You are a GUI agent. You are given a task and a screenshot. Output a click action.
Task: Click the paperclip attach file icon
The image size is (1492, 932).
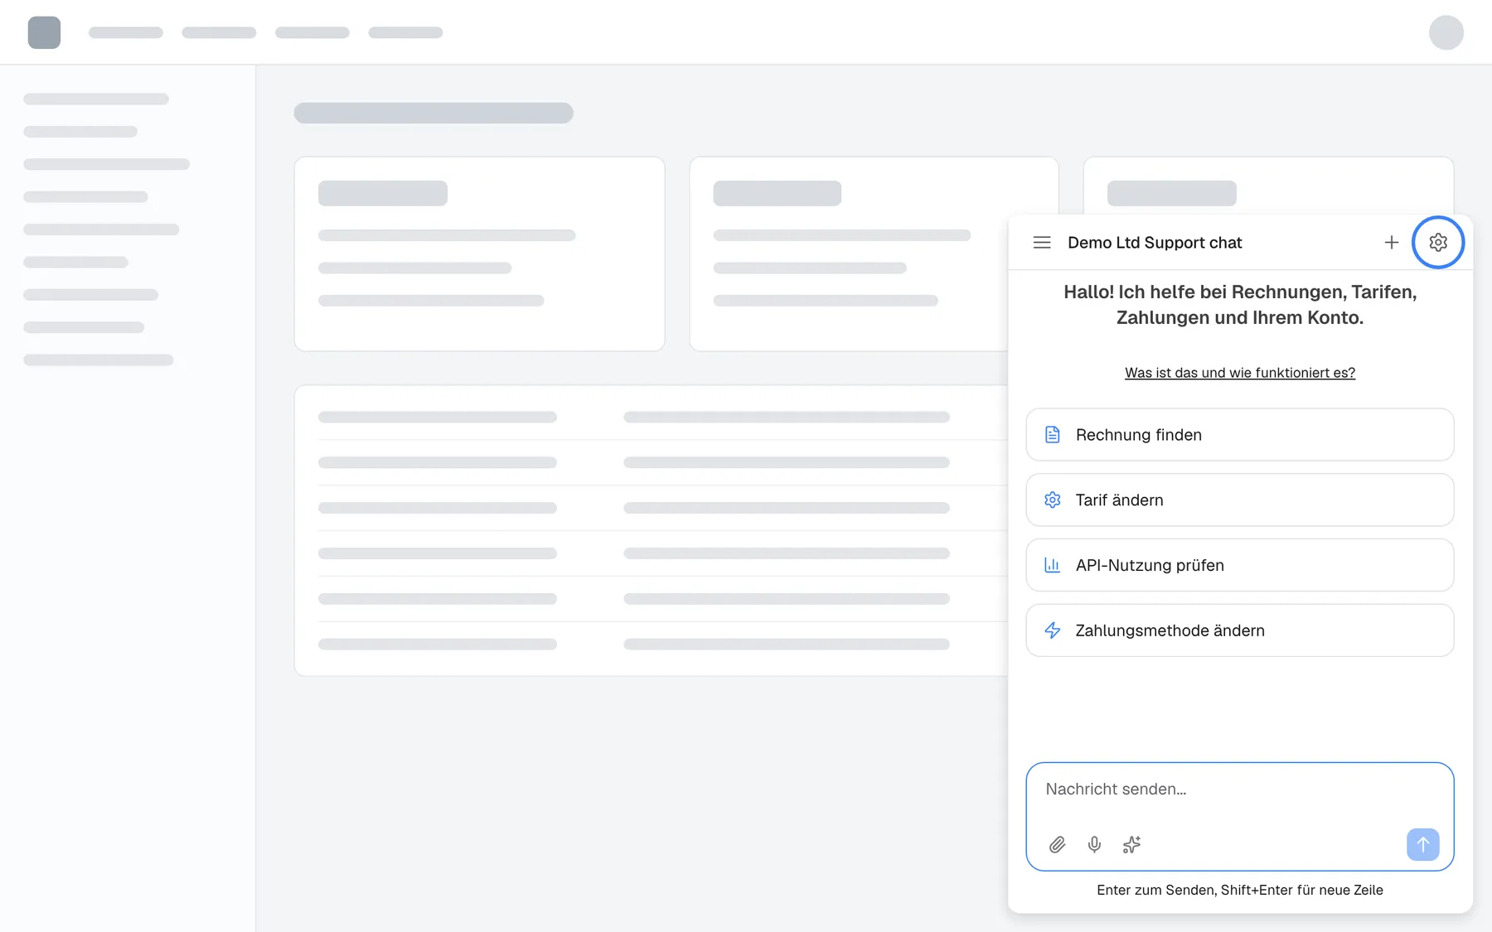click(1057, 844)
